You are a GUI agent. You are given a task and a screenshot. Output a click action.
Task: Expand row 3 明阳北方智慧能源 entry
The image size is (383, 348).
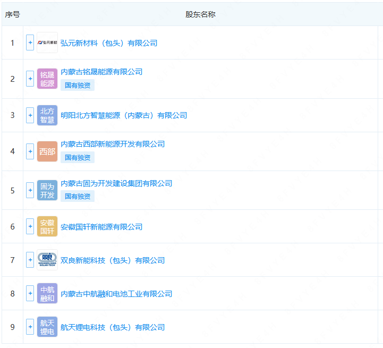point(30,115)
